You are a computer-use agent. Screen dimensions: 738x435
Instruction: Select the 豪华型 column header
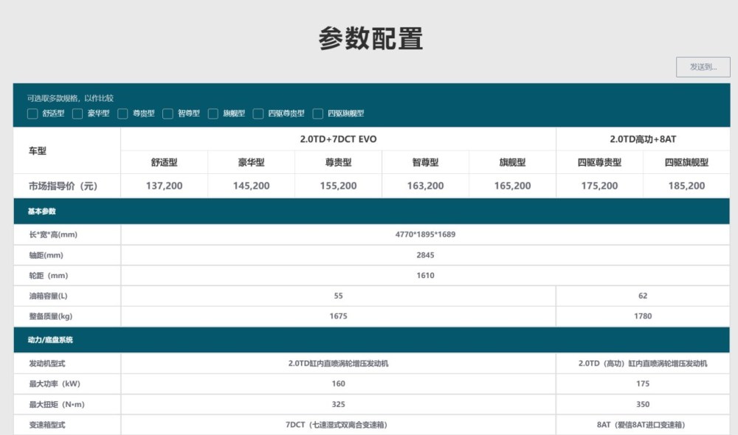pos(252,162)
